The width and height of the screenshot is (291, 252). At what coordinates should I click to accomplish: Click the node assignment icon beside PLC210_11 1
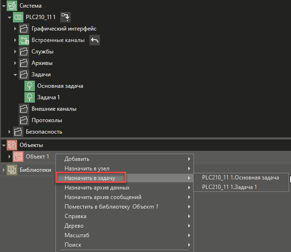click(x=65, y=17)
